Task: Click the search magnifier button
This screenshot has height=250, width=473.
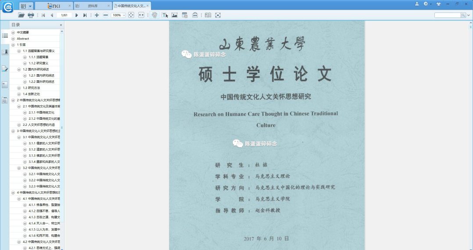Action: click(x=463, y=15)
